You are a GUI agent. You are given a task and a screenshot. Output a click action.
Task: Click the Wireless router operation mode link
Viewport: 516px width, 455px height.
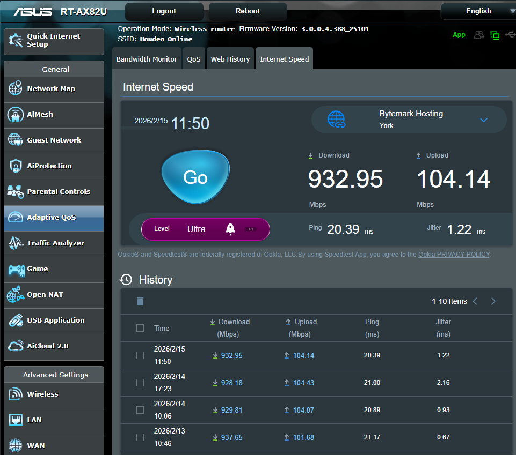coord(205,29)
